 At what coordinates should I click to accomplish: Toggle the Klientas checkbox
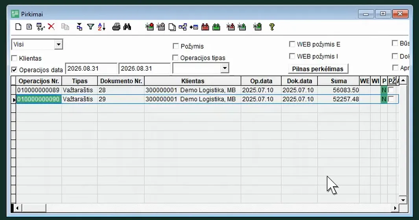click(14, 58)
